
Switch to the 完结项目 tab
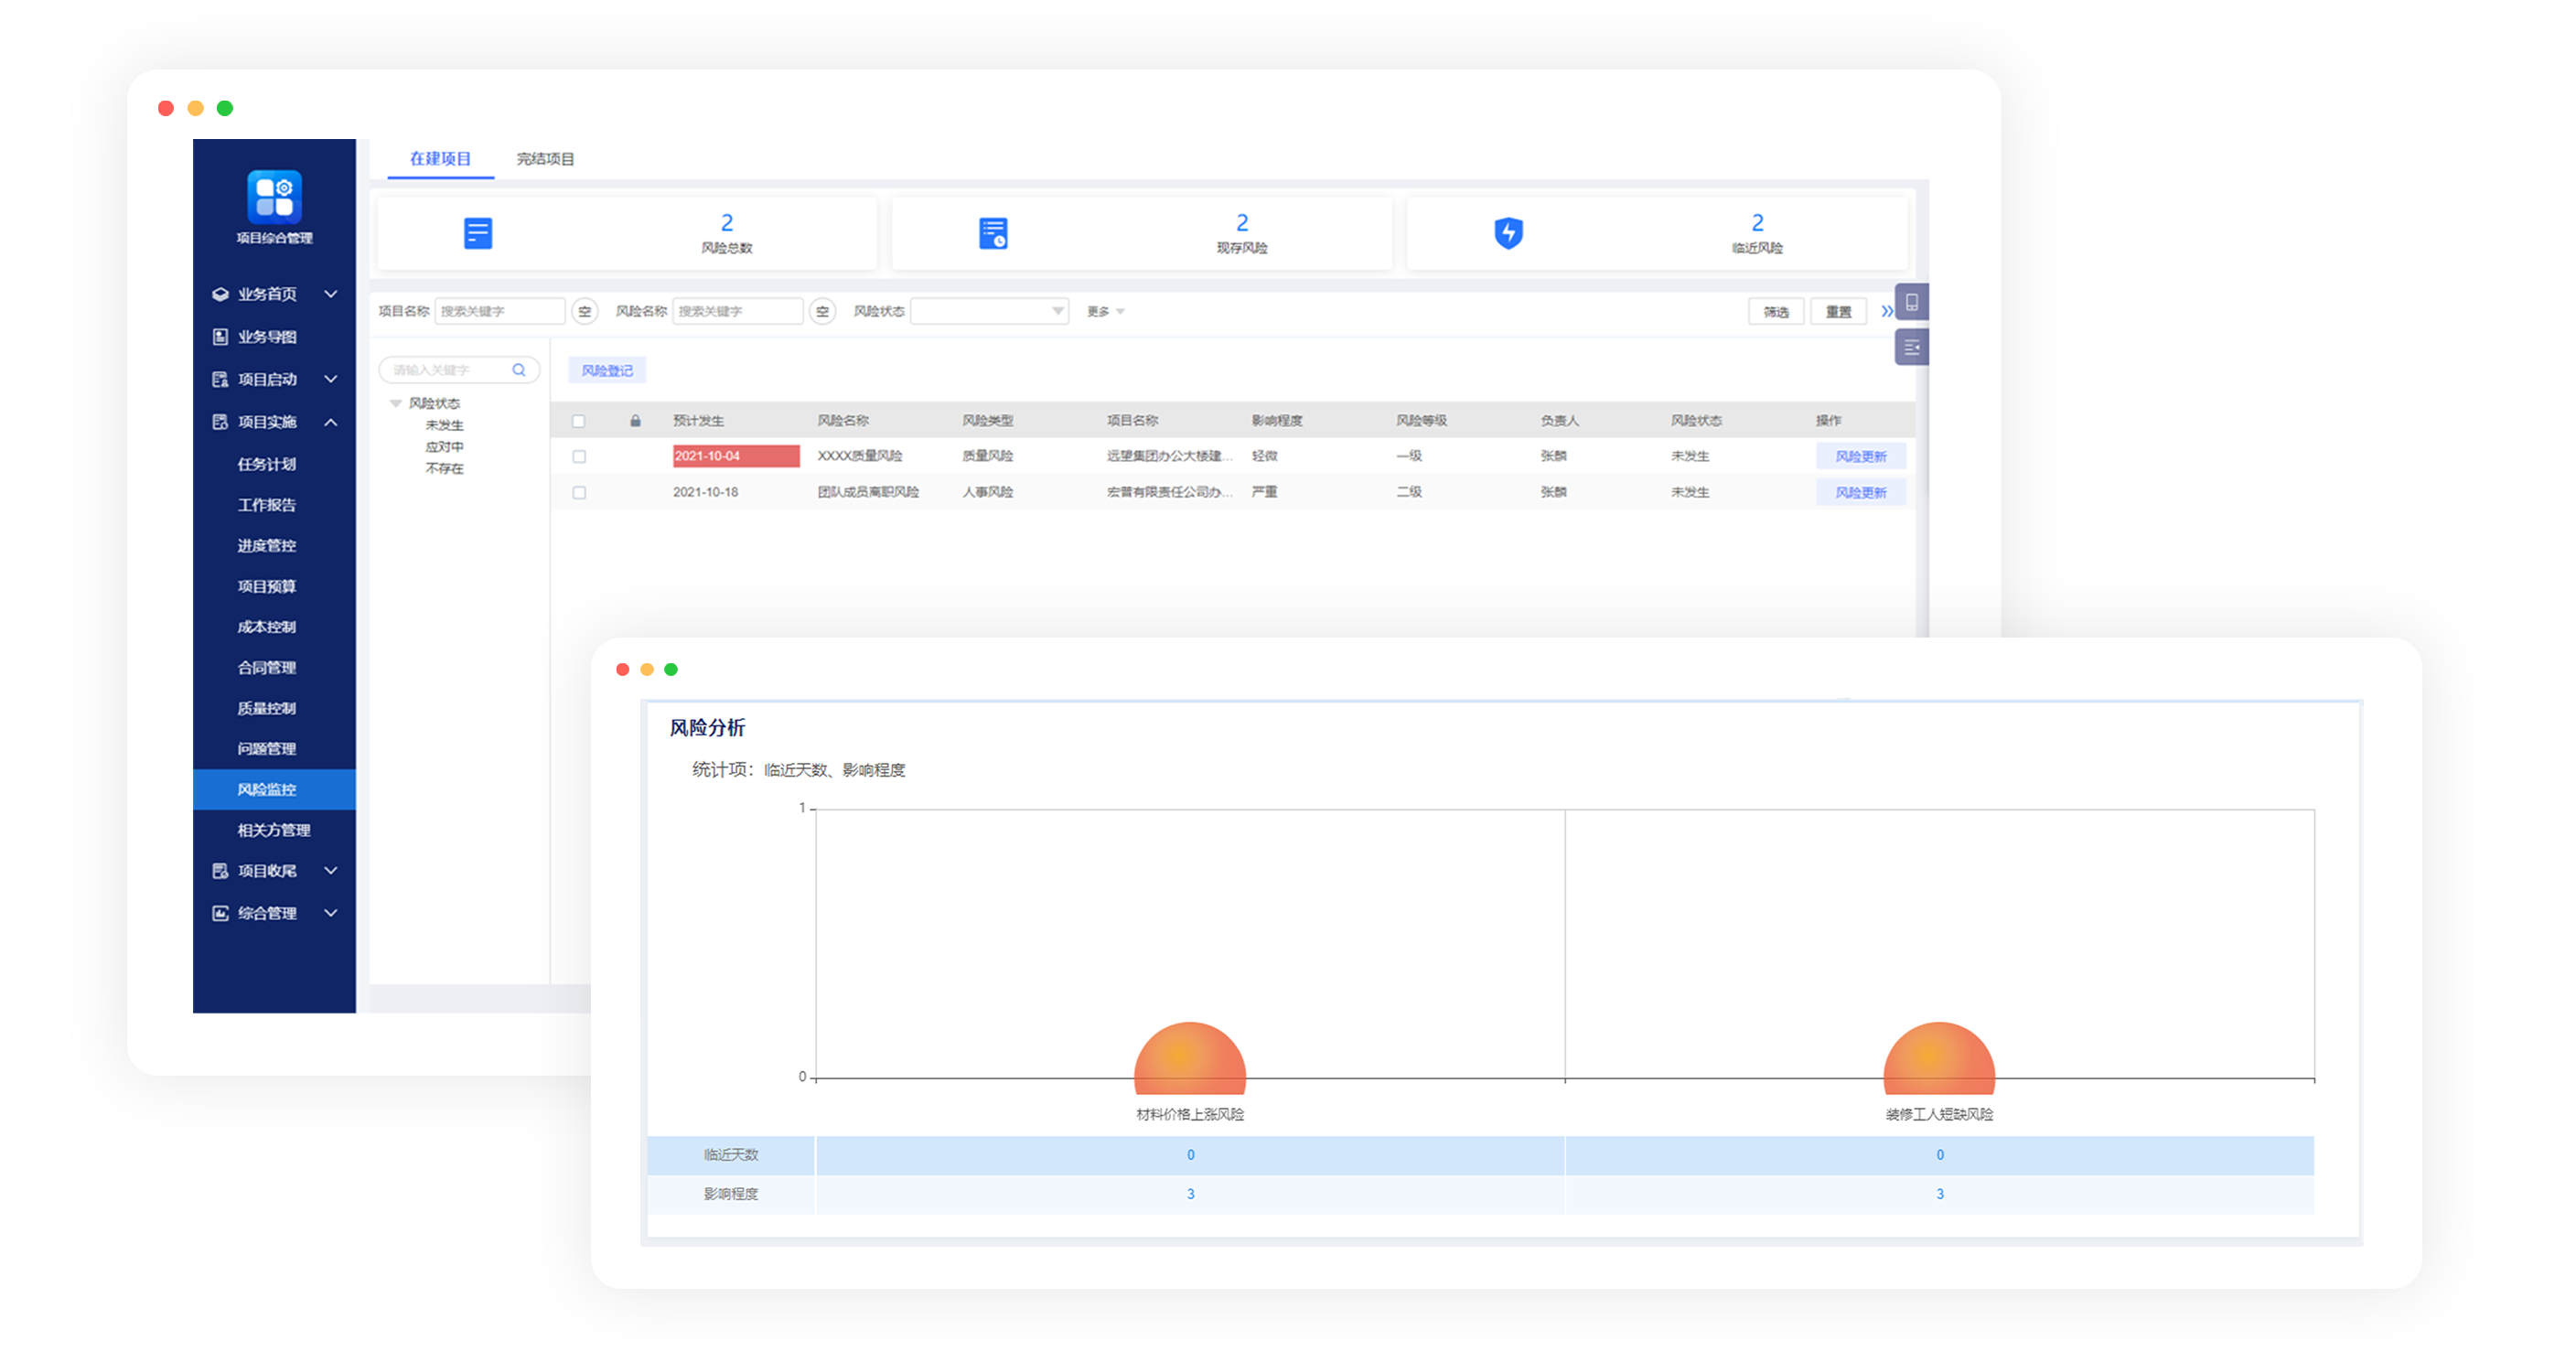545,159
